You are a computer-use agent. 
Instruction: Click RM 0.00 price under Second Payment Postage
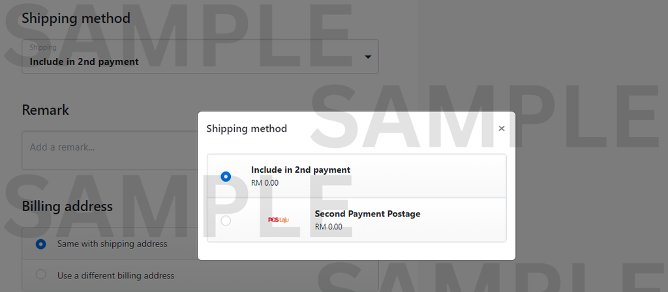tap(328, 227)
